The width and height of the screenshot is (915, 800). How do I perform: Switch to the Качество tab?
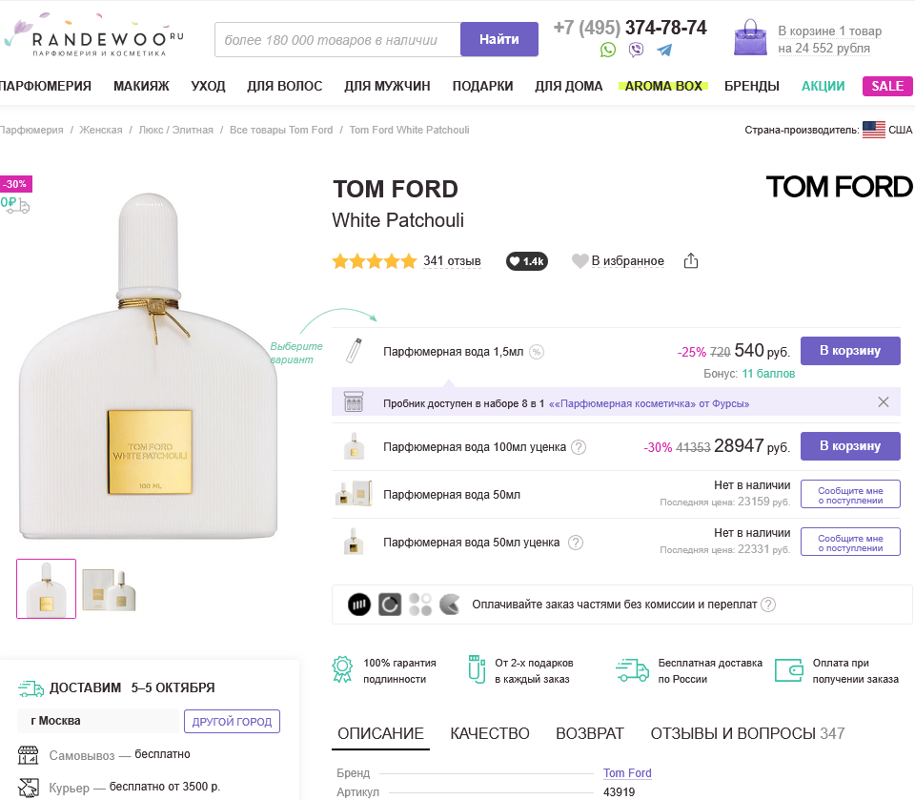pos(490,733)
